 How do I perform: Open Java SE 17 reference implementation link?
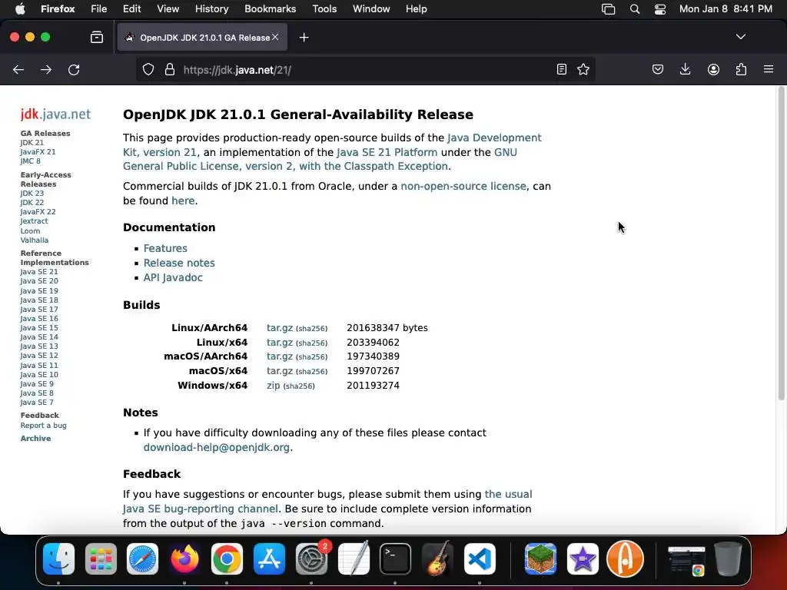pyautogui.click(x=39, y=310)
